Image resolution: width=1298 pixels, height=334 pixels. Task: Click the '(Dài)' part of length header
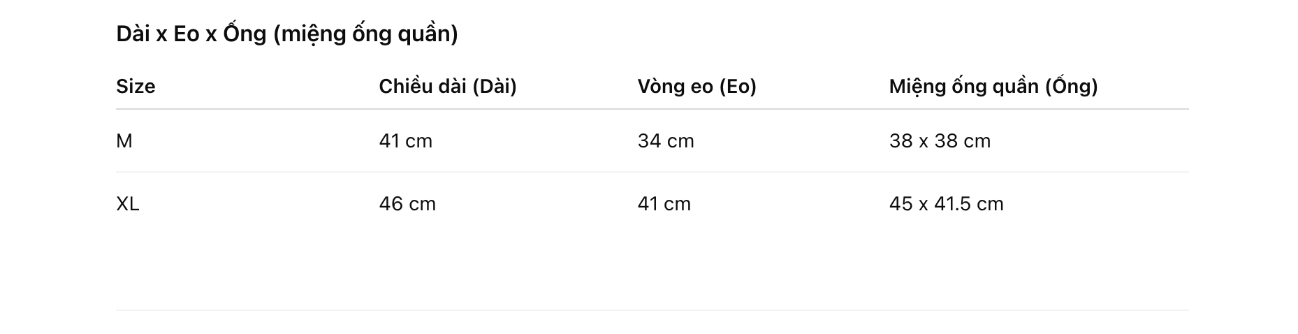(495, 86)
